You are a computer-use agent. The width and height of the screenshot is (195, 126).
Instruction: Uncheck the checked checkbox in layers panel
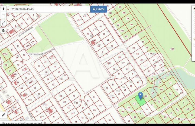click(194, 39)
